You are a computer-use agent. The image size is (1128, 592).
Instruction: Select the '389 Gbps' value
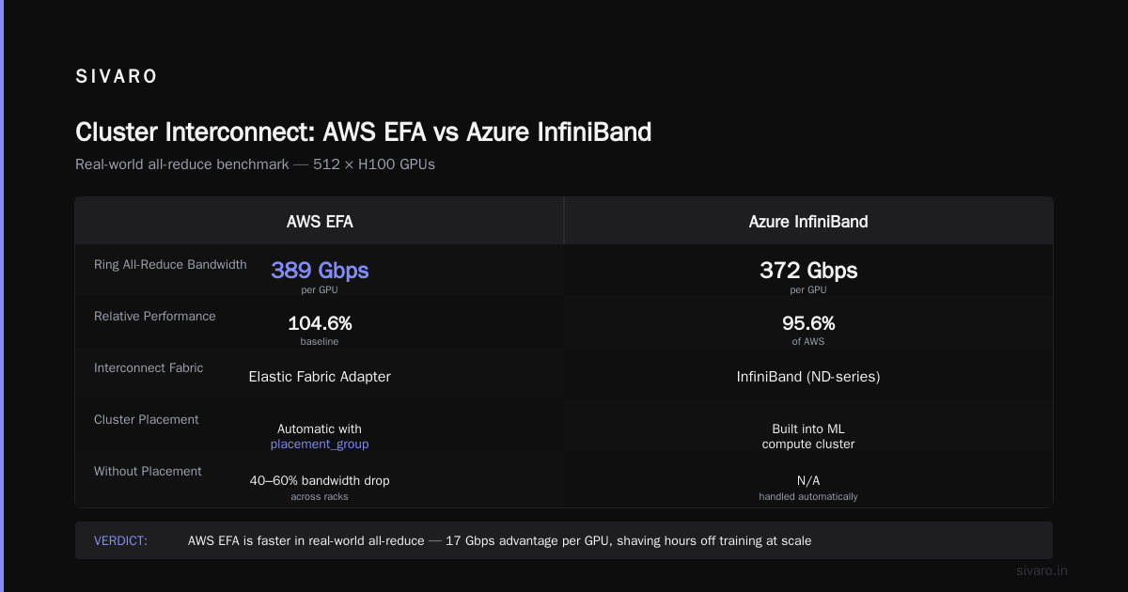tap(320, 271)
